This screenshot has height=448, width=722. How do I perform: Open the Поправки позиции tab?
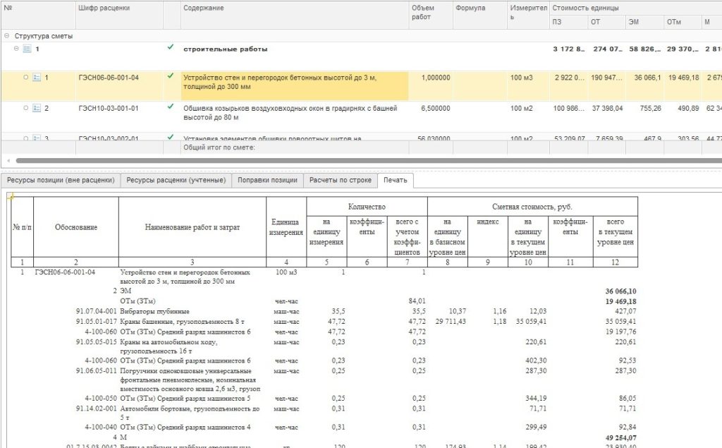pyautogui.click(x=267, y=181)
